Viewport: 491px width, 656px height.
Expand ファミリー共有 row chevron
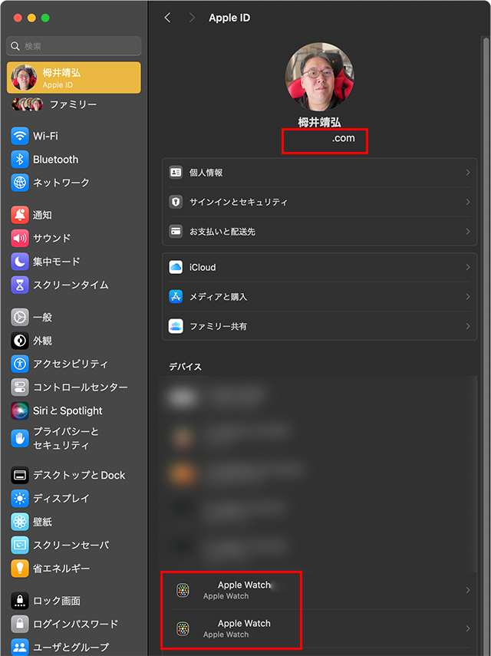tap(467, 326)
